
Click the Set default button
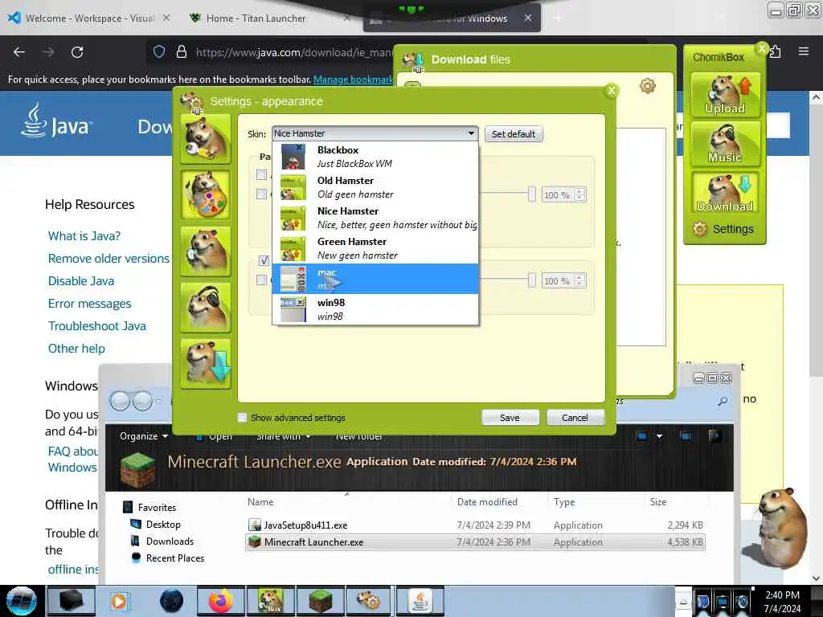[x=514, y=134]
